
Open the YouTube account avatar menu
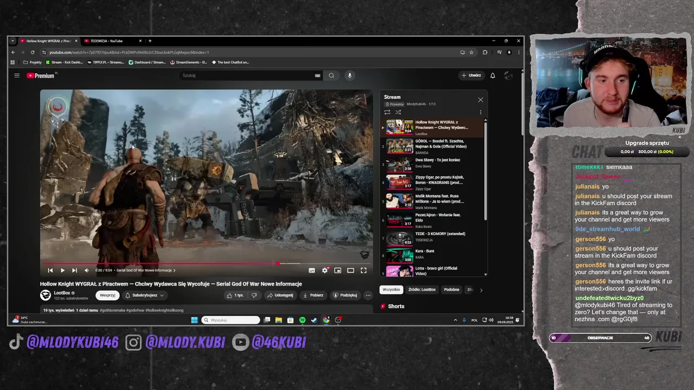pyautogui.click(x=508, y=75)
